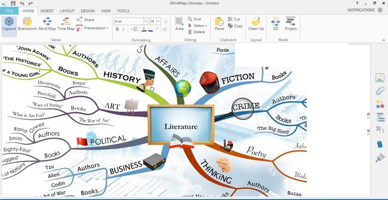
Task: Open the blue tag panel in sidebar
Action: tap(380, 144)
